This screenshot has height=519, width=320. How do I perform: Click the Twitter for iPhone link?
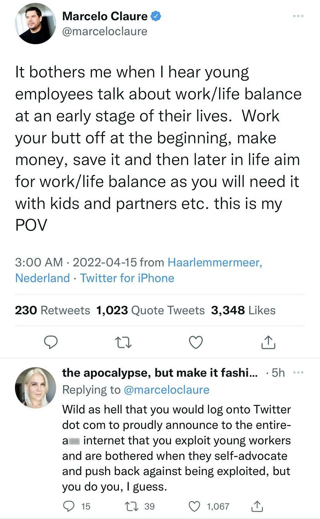pyautogui.click(x=127, y=278)
